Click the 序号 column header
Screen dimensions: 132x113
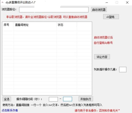point(8,25)
